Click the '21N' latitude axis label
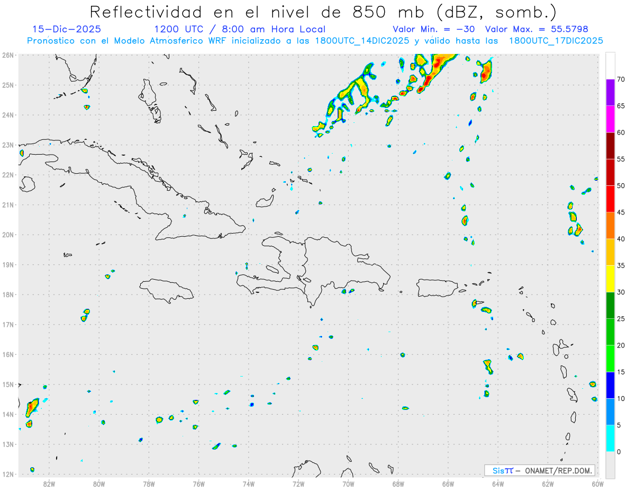This screenshot has height=491, width=635. (x=8, y=204)
